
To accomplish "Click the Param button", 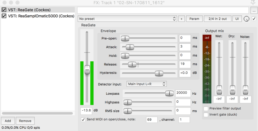I will coord(194,19).
